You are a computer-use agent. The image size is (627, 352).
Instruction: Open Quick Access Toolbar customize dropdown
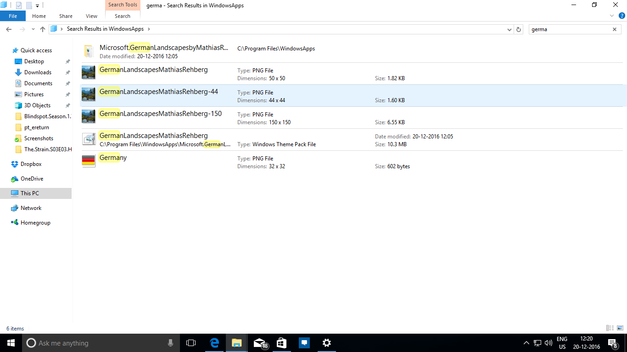coord(37,5)
